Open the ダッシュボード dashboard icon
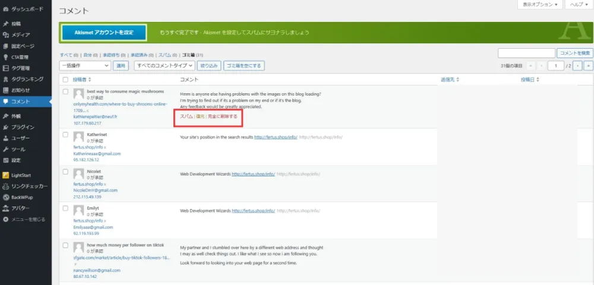Viewport: 594px width, 285px height. (x=6, y=9)
